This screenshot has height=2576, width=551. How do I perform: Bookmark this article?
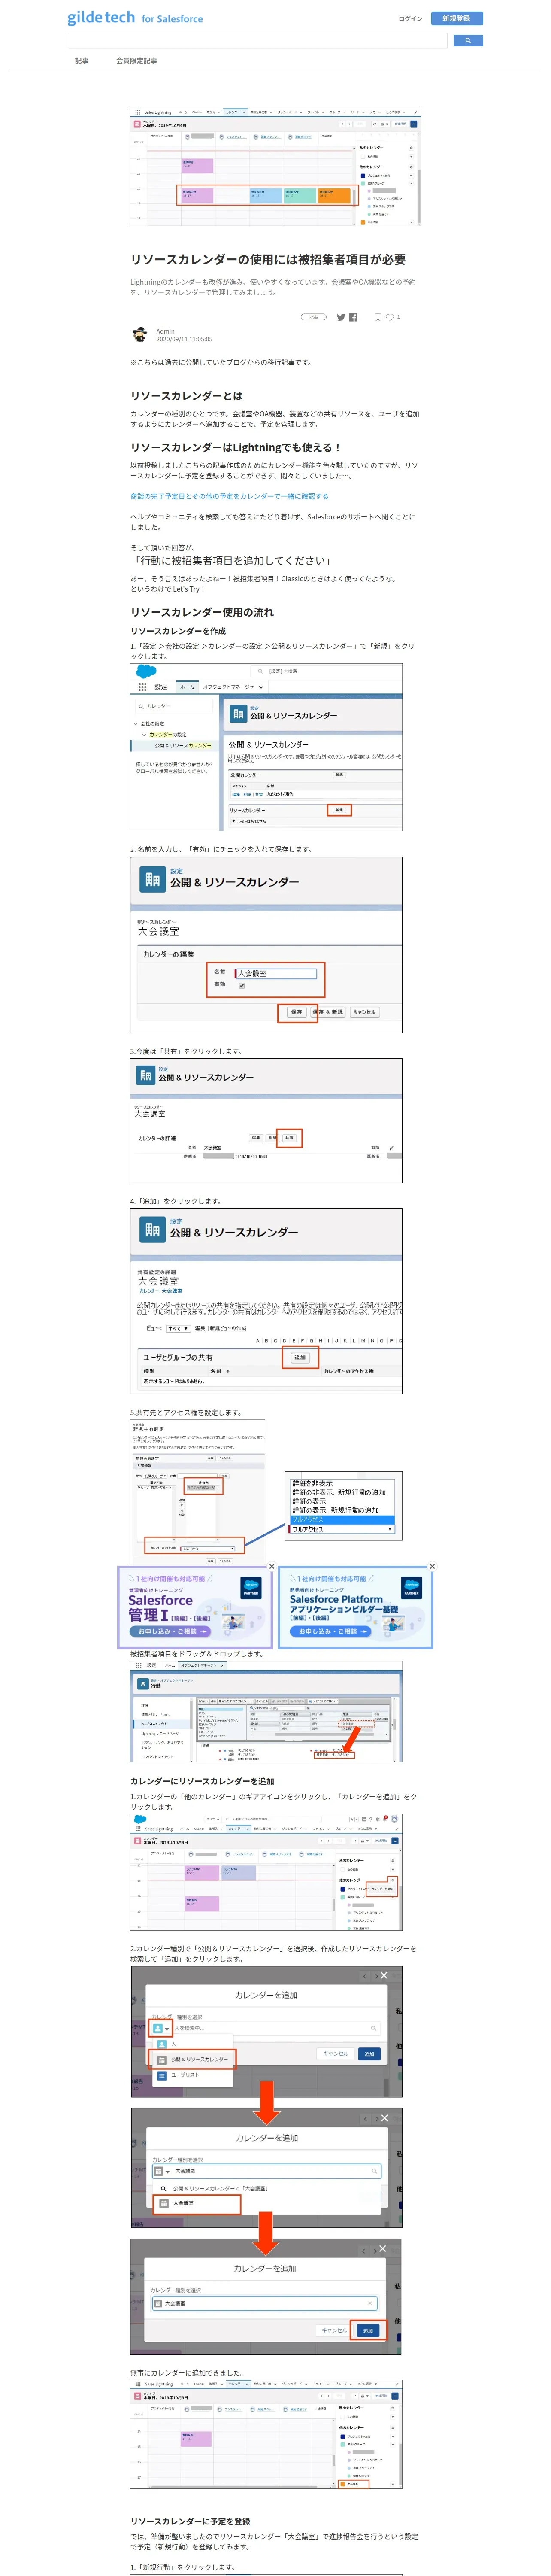click(377, 317)
